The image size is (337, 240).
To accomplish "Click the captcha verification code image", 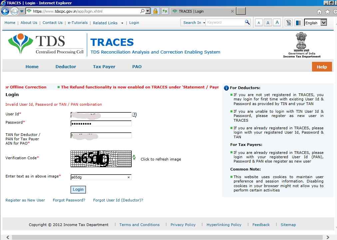I will click(101, 159).
